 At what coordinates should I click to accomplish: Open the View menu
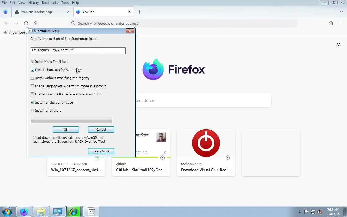(22, 3)
